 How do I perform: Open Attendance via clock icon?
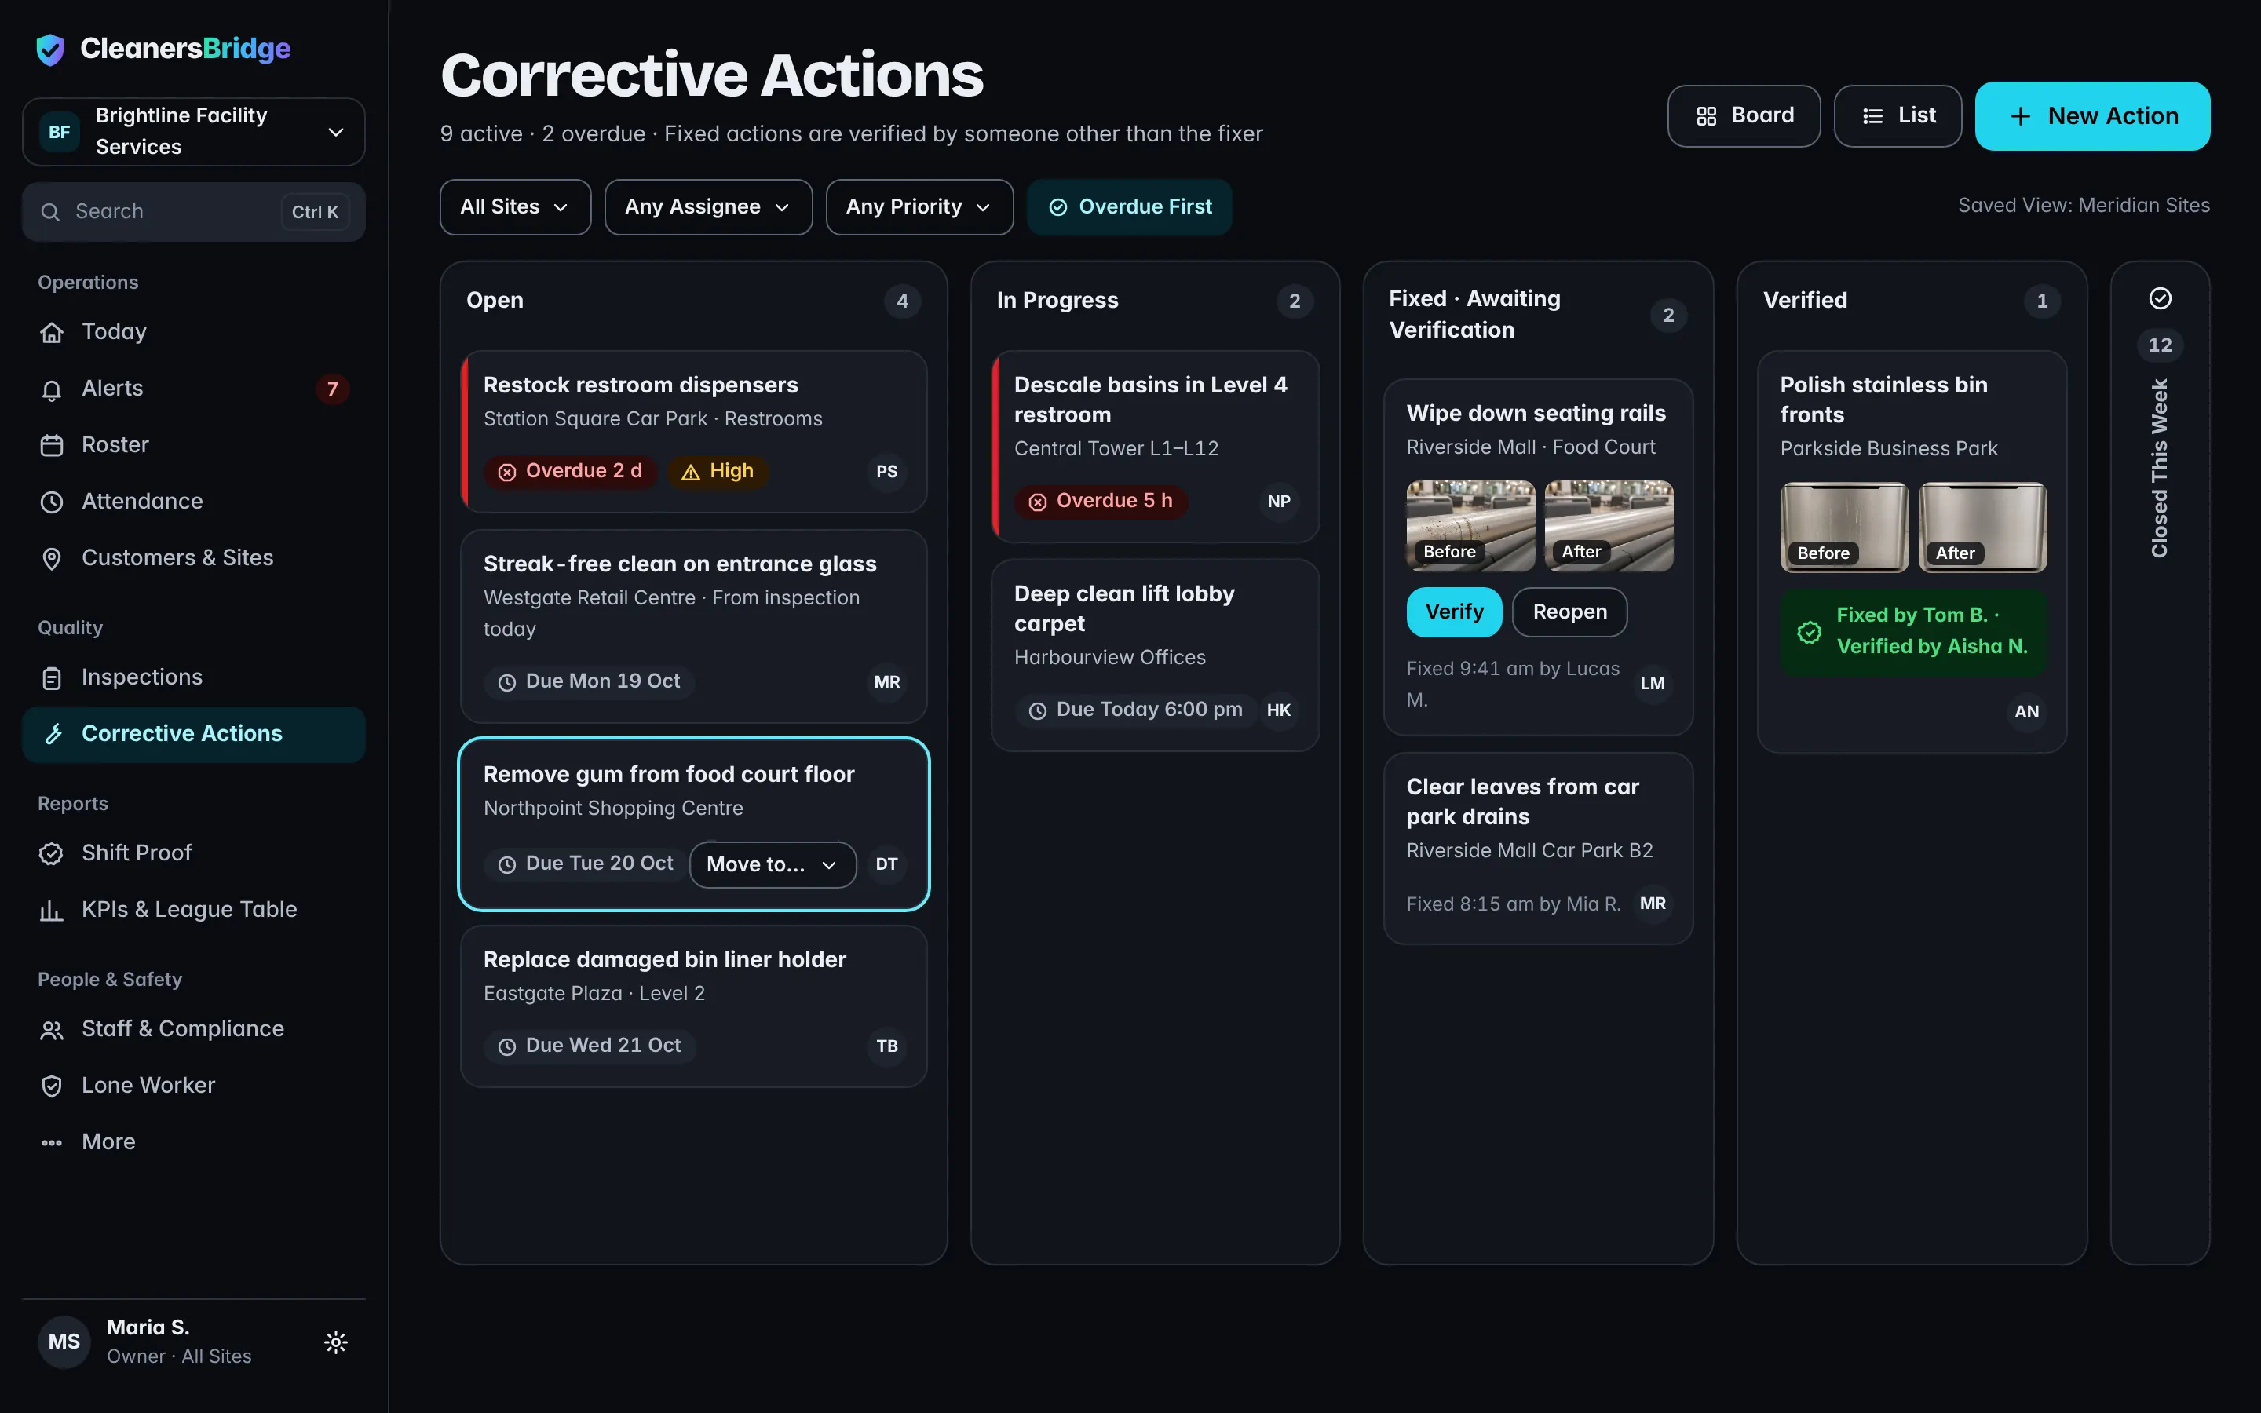click(51, 502)
